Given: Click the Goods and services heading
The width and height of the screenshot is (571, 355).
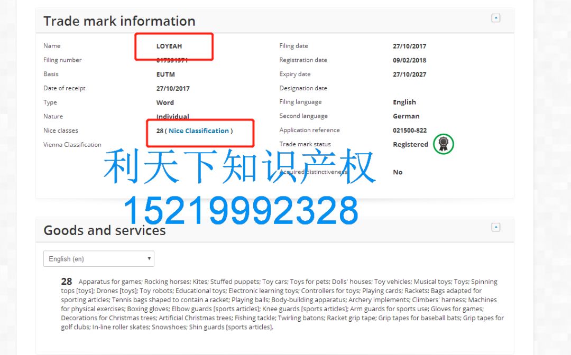Looking at the screenshot, I should coord(105,230).
